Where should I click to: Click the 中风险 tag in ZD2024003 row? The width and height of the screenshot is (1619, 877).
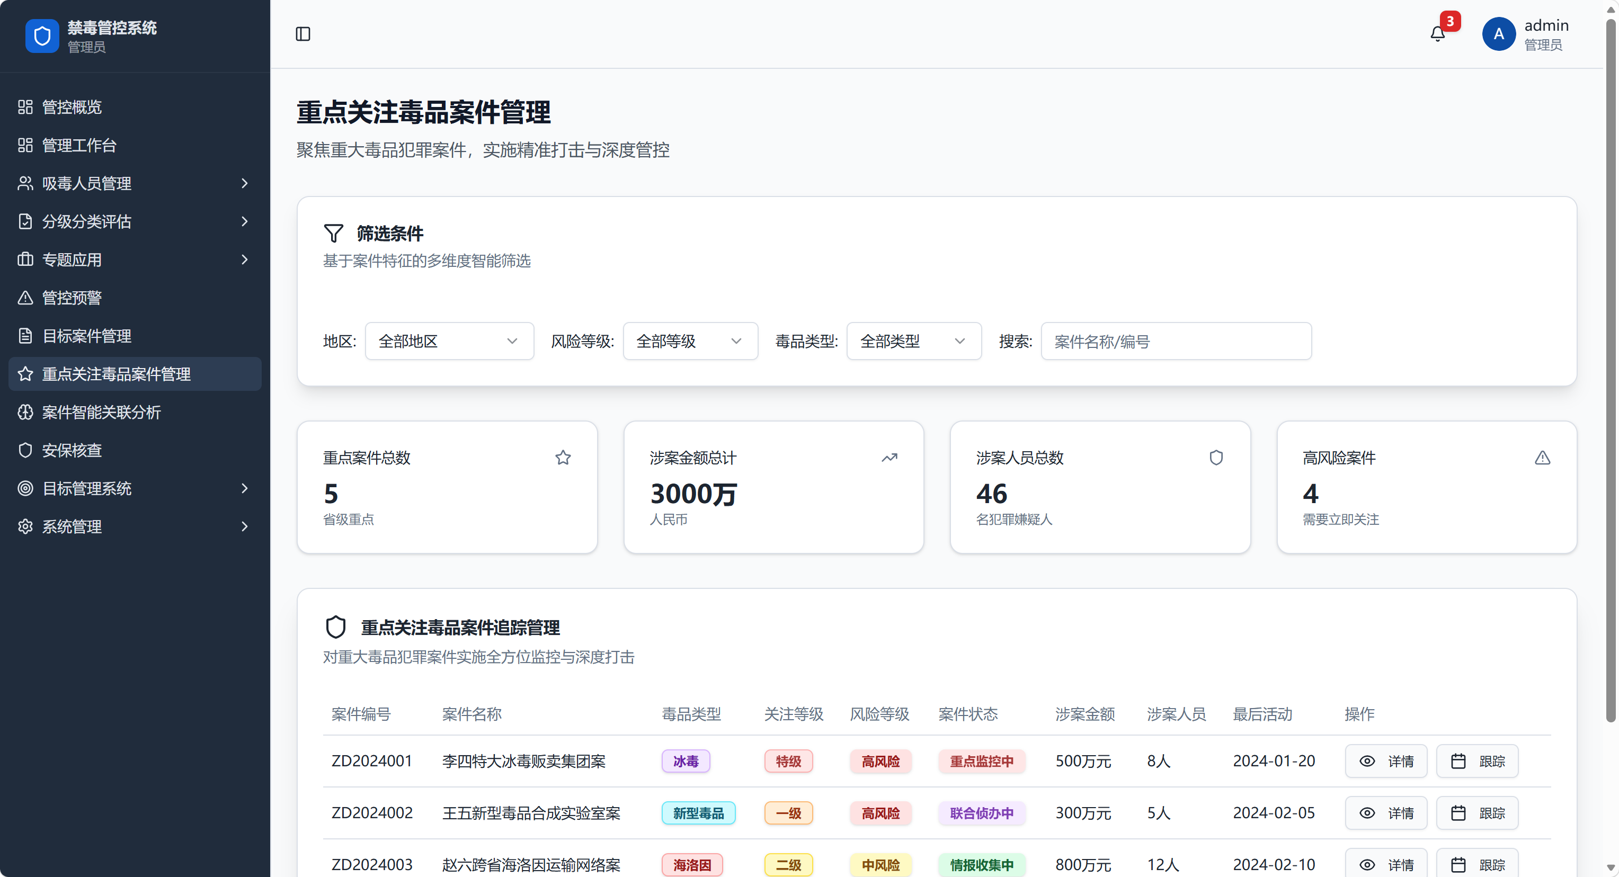(880, 864)
